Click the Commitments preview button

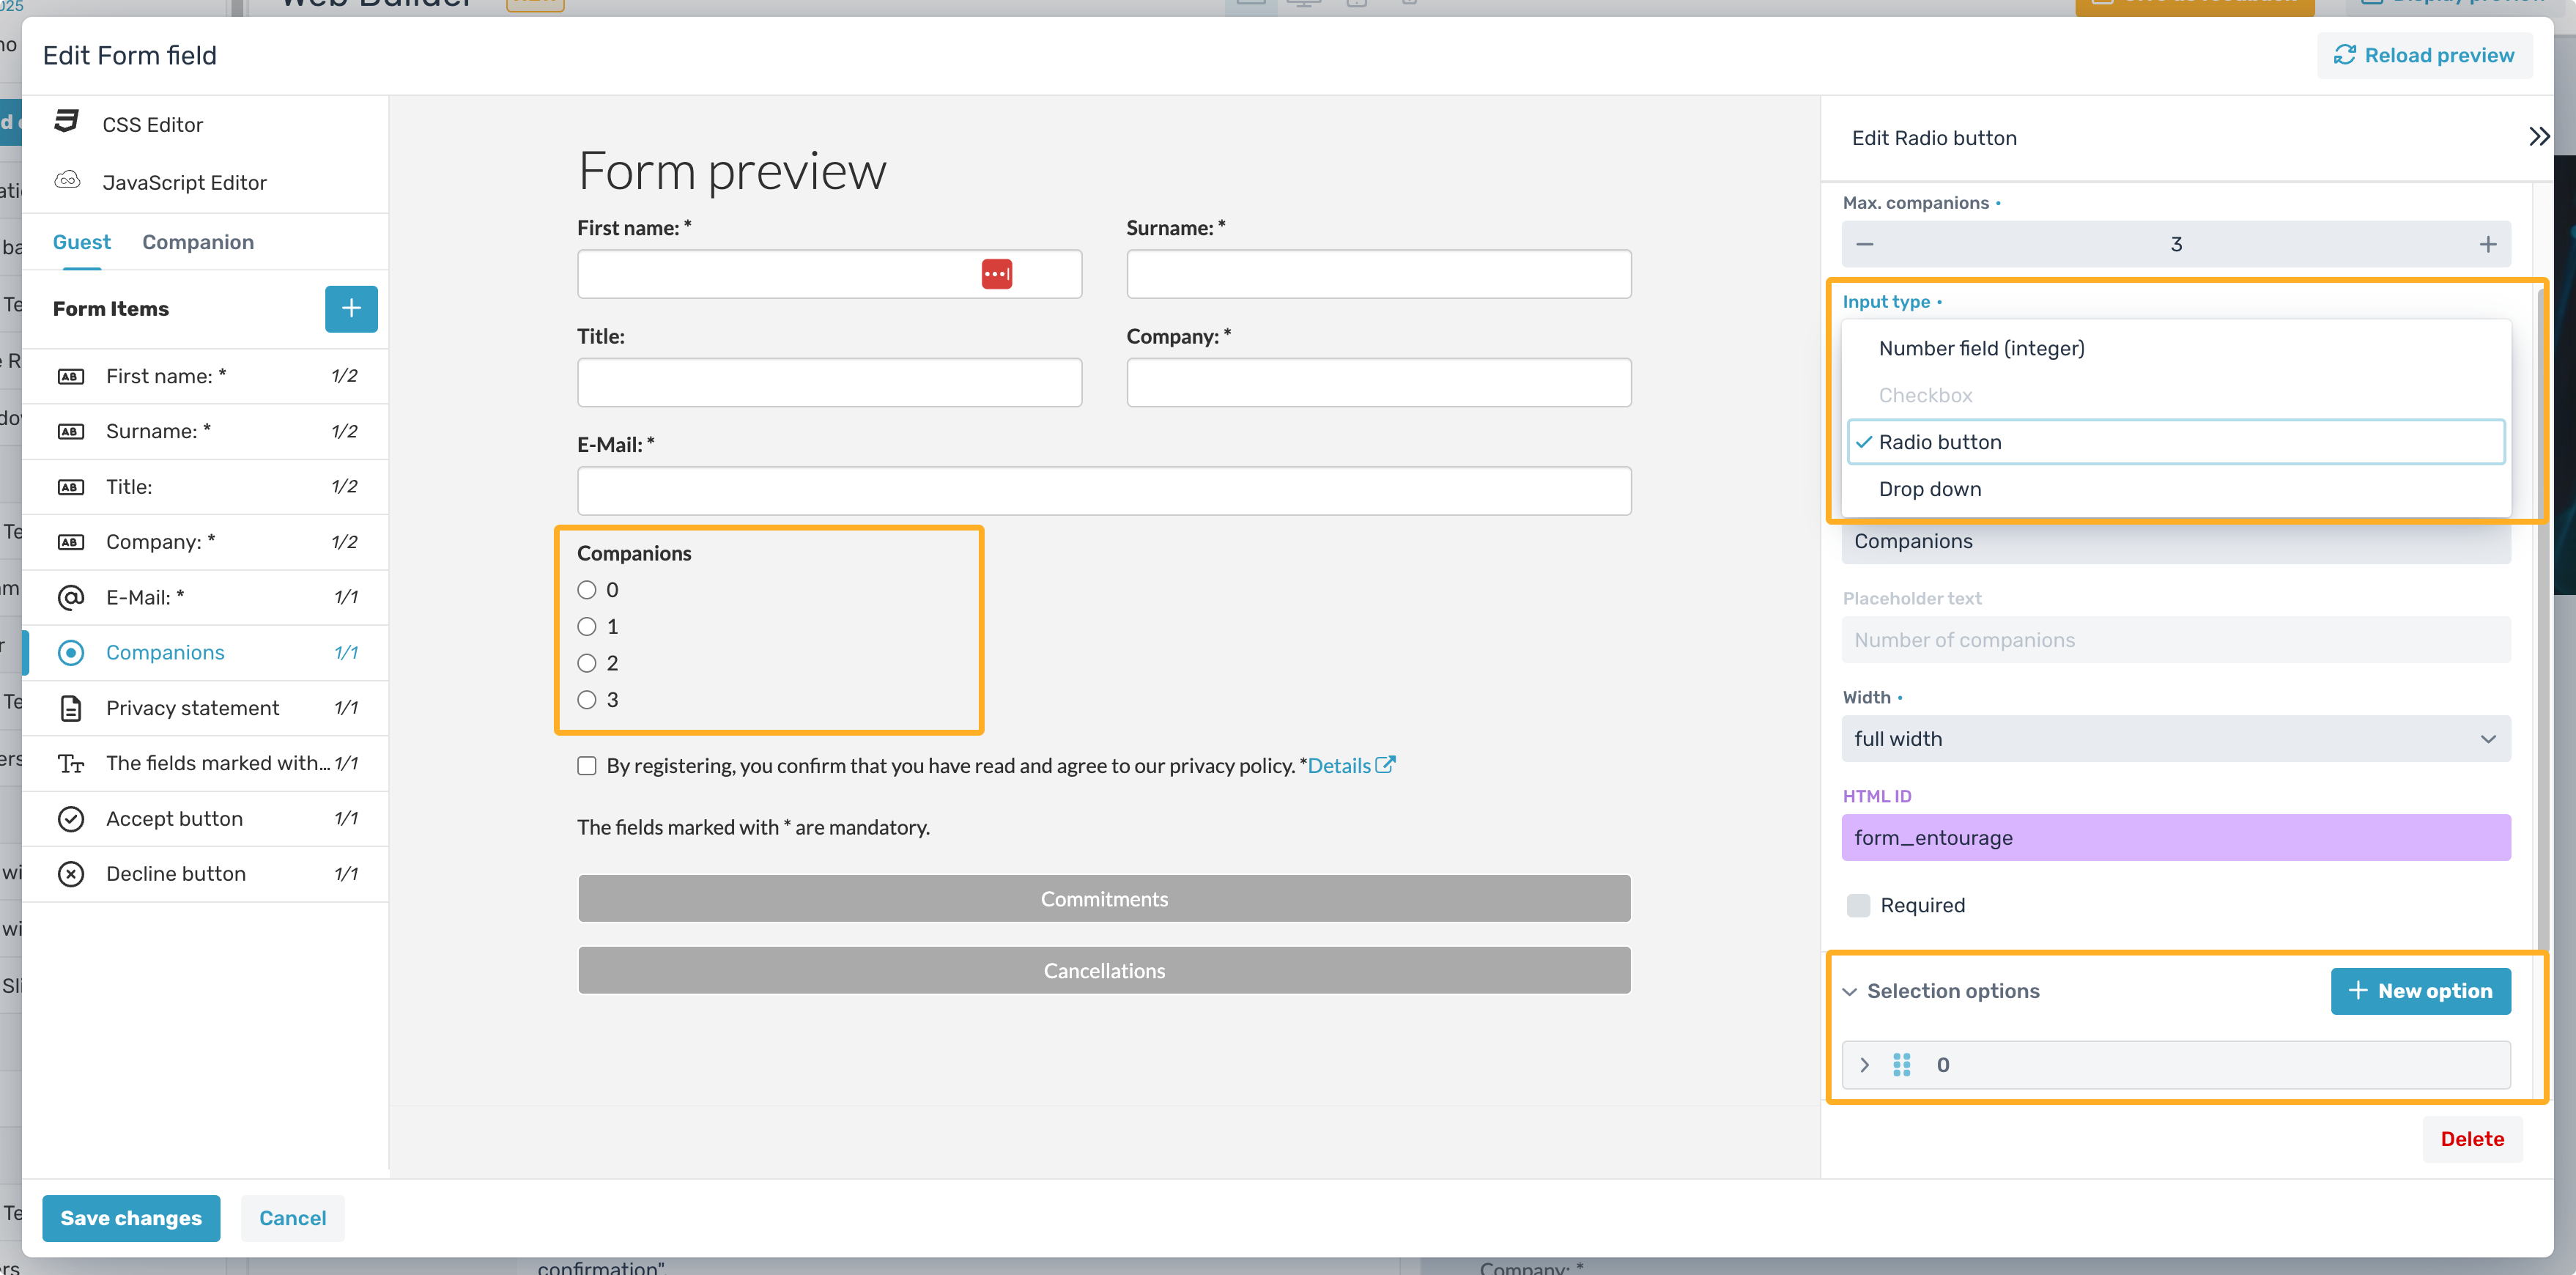[1104, 898]
